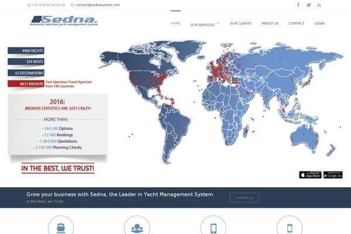Screen dimensions: 351x234
Task: Click the Grow your business with Sedna headline
Action: click(120, 194)
